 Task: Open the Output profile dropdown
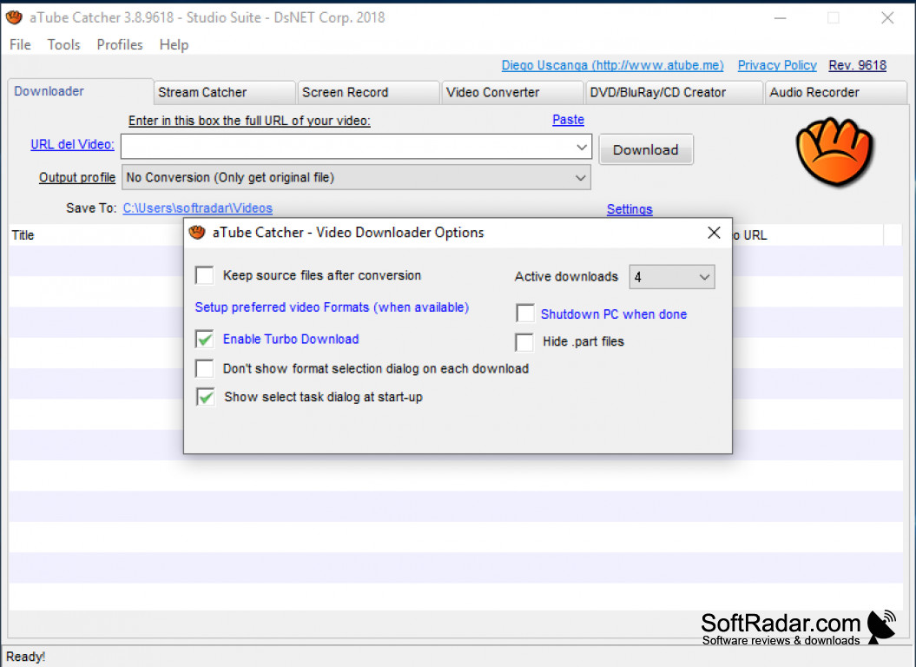click(x=356, y=177)
